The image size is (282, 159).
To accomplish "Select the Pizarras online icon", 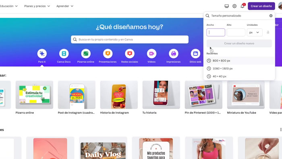I will point(86,54).
